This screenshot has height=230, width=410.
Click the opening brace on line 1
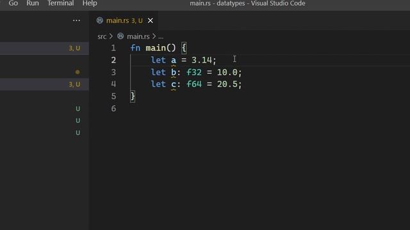click(x=184, y=48)
